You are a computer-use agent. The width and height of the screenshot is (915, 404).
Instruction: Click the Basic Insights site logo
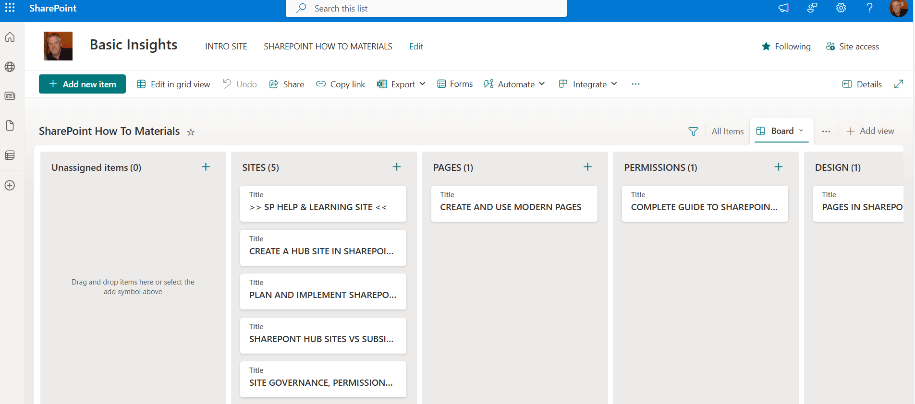click(x=58, y=46)
